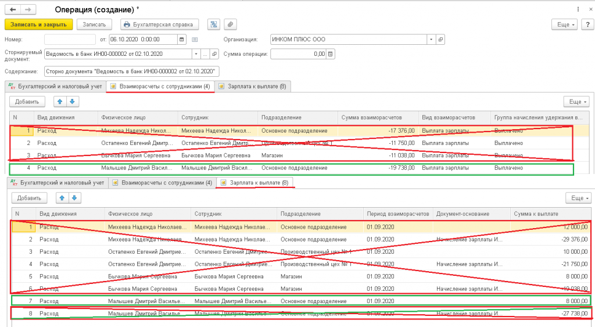Click the Организация field ИНКОМ ПЛЮС ООО

tap(349, 39)
